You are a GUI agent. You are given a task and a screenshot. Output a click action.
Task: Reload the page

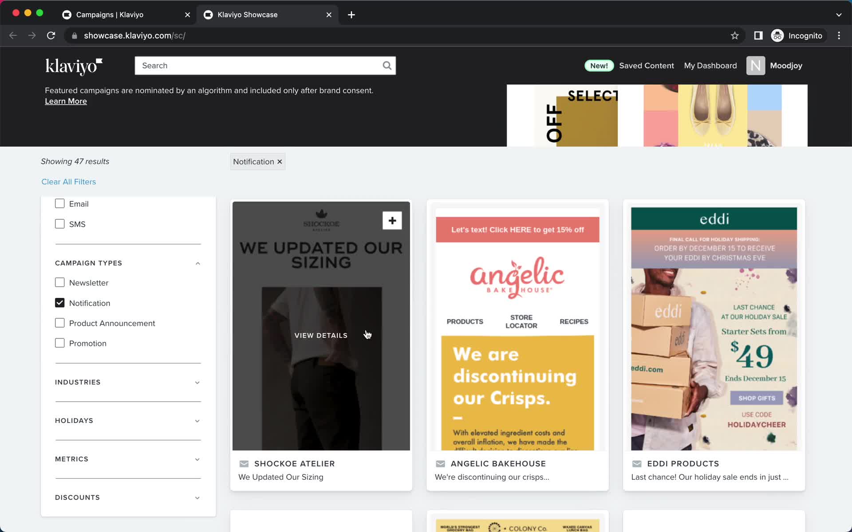pos(51,35)
